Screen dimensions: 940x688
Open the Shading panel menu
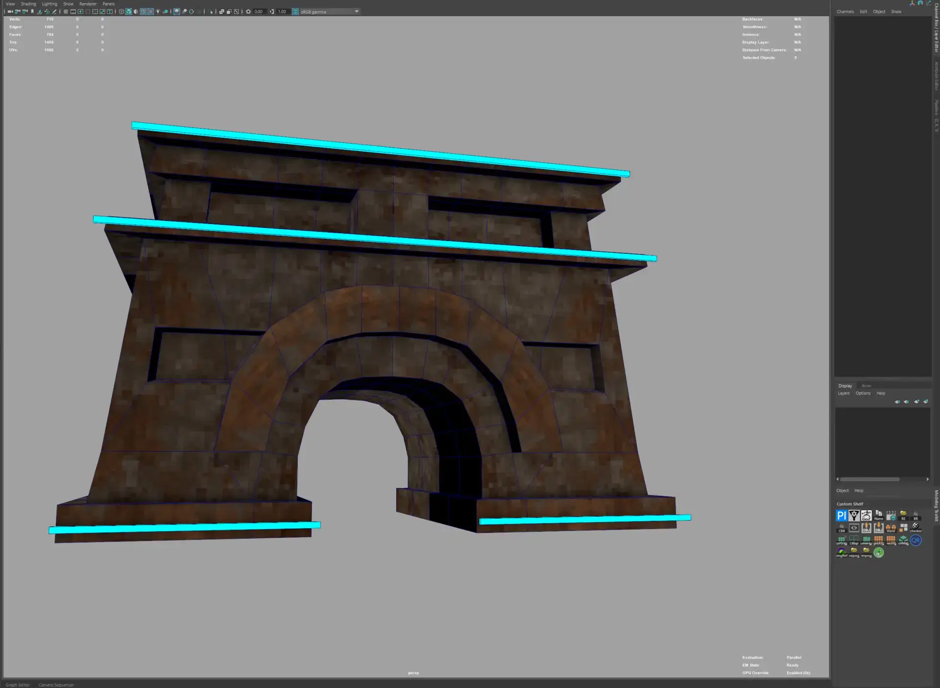coord(28,4)
